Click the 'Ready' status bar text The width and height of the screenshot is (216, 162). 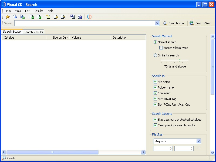(x=11, y=158)
